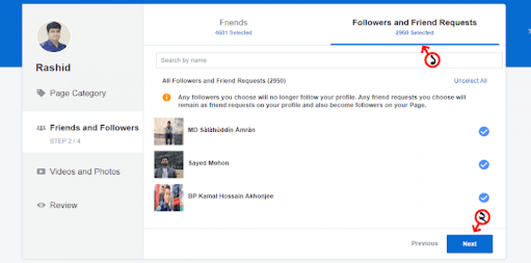Click the Review eye icon
Screen dimensions: 531x263
click(41, 205)
